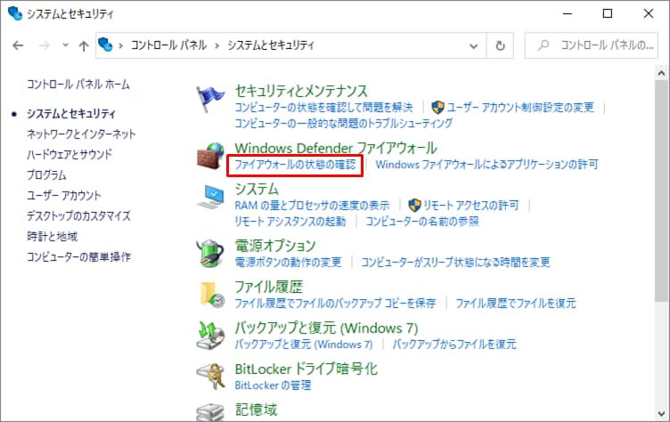Click the Windows Defender firewall brick wall icon
Image resolution: width=670 pixels, height=422 pixels.
point(210,157)
